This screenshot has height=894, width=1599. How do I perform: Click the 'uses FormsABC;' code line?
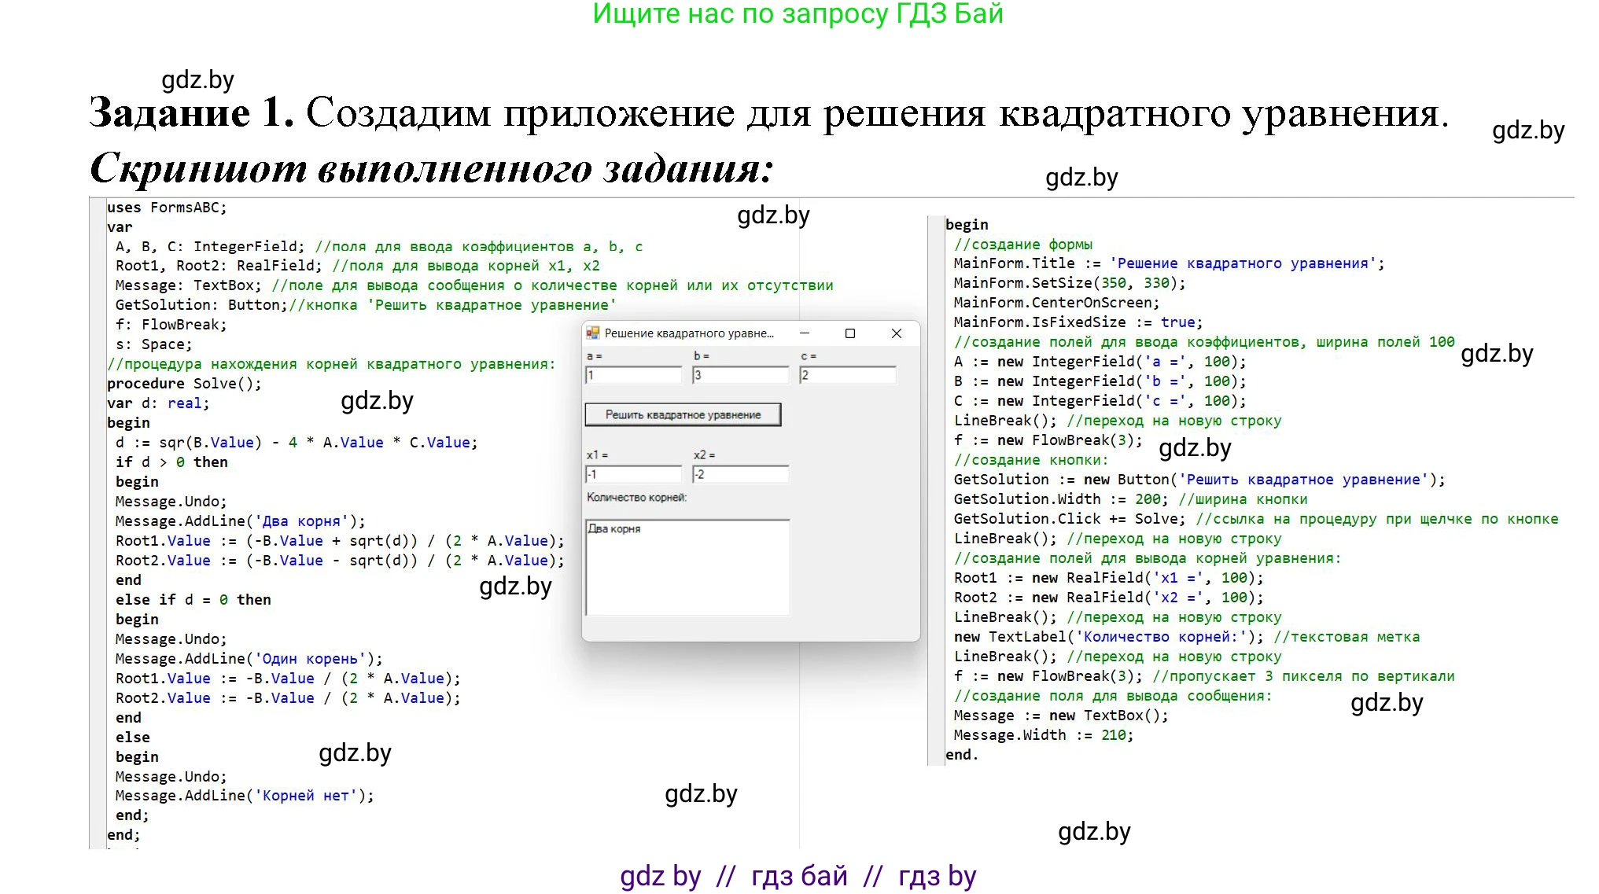(167, 208)
